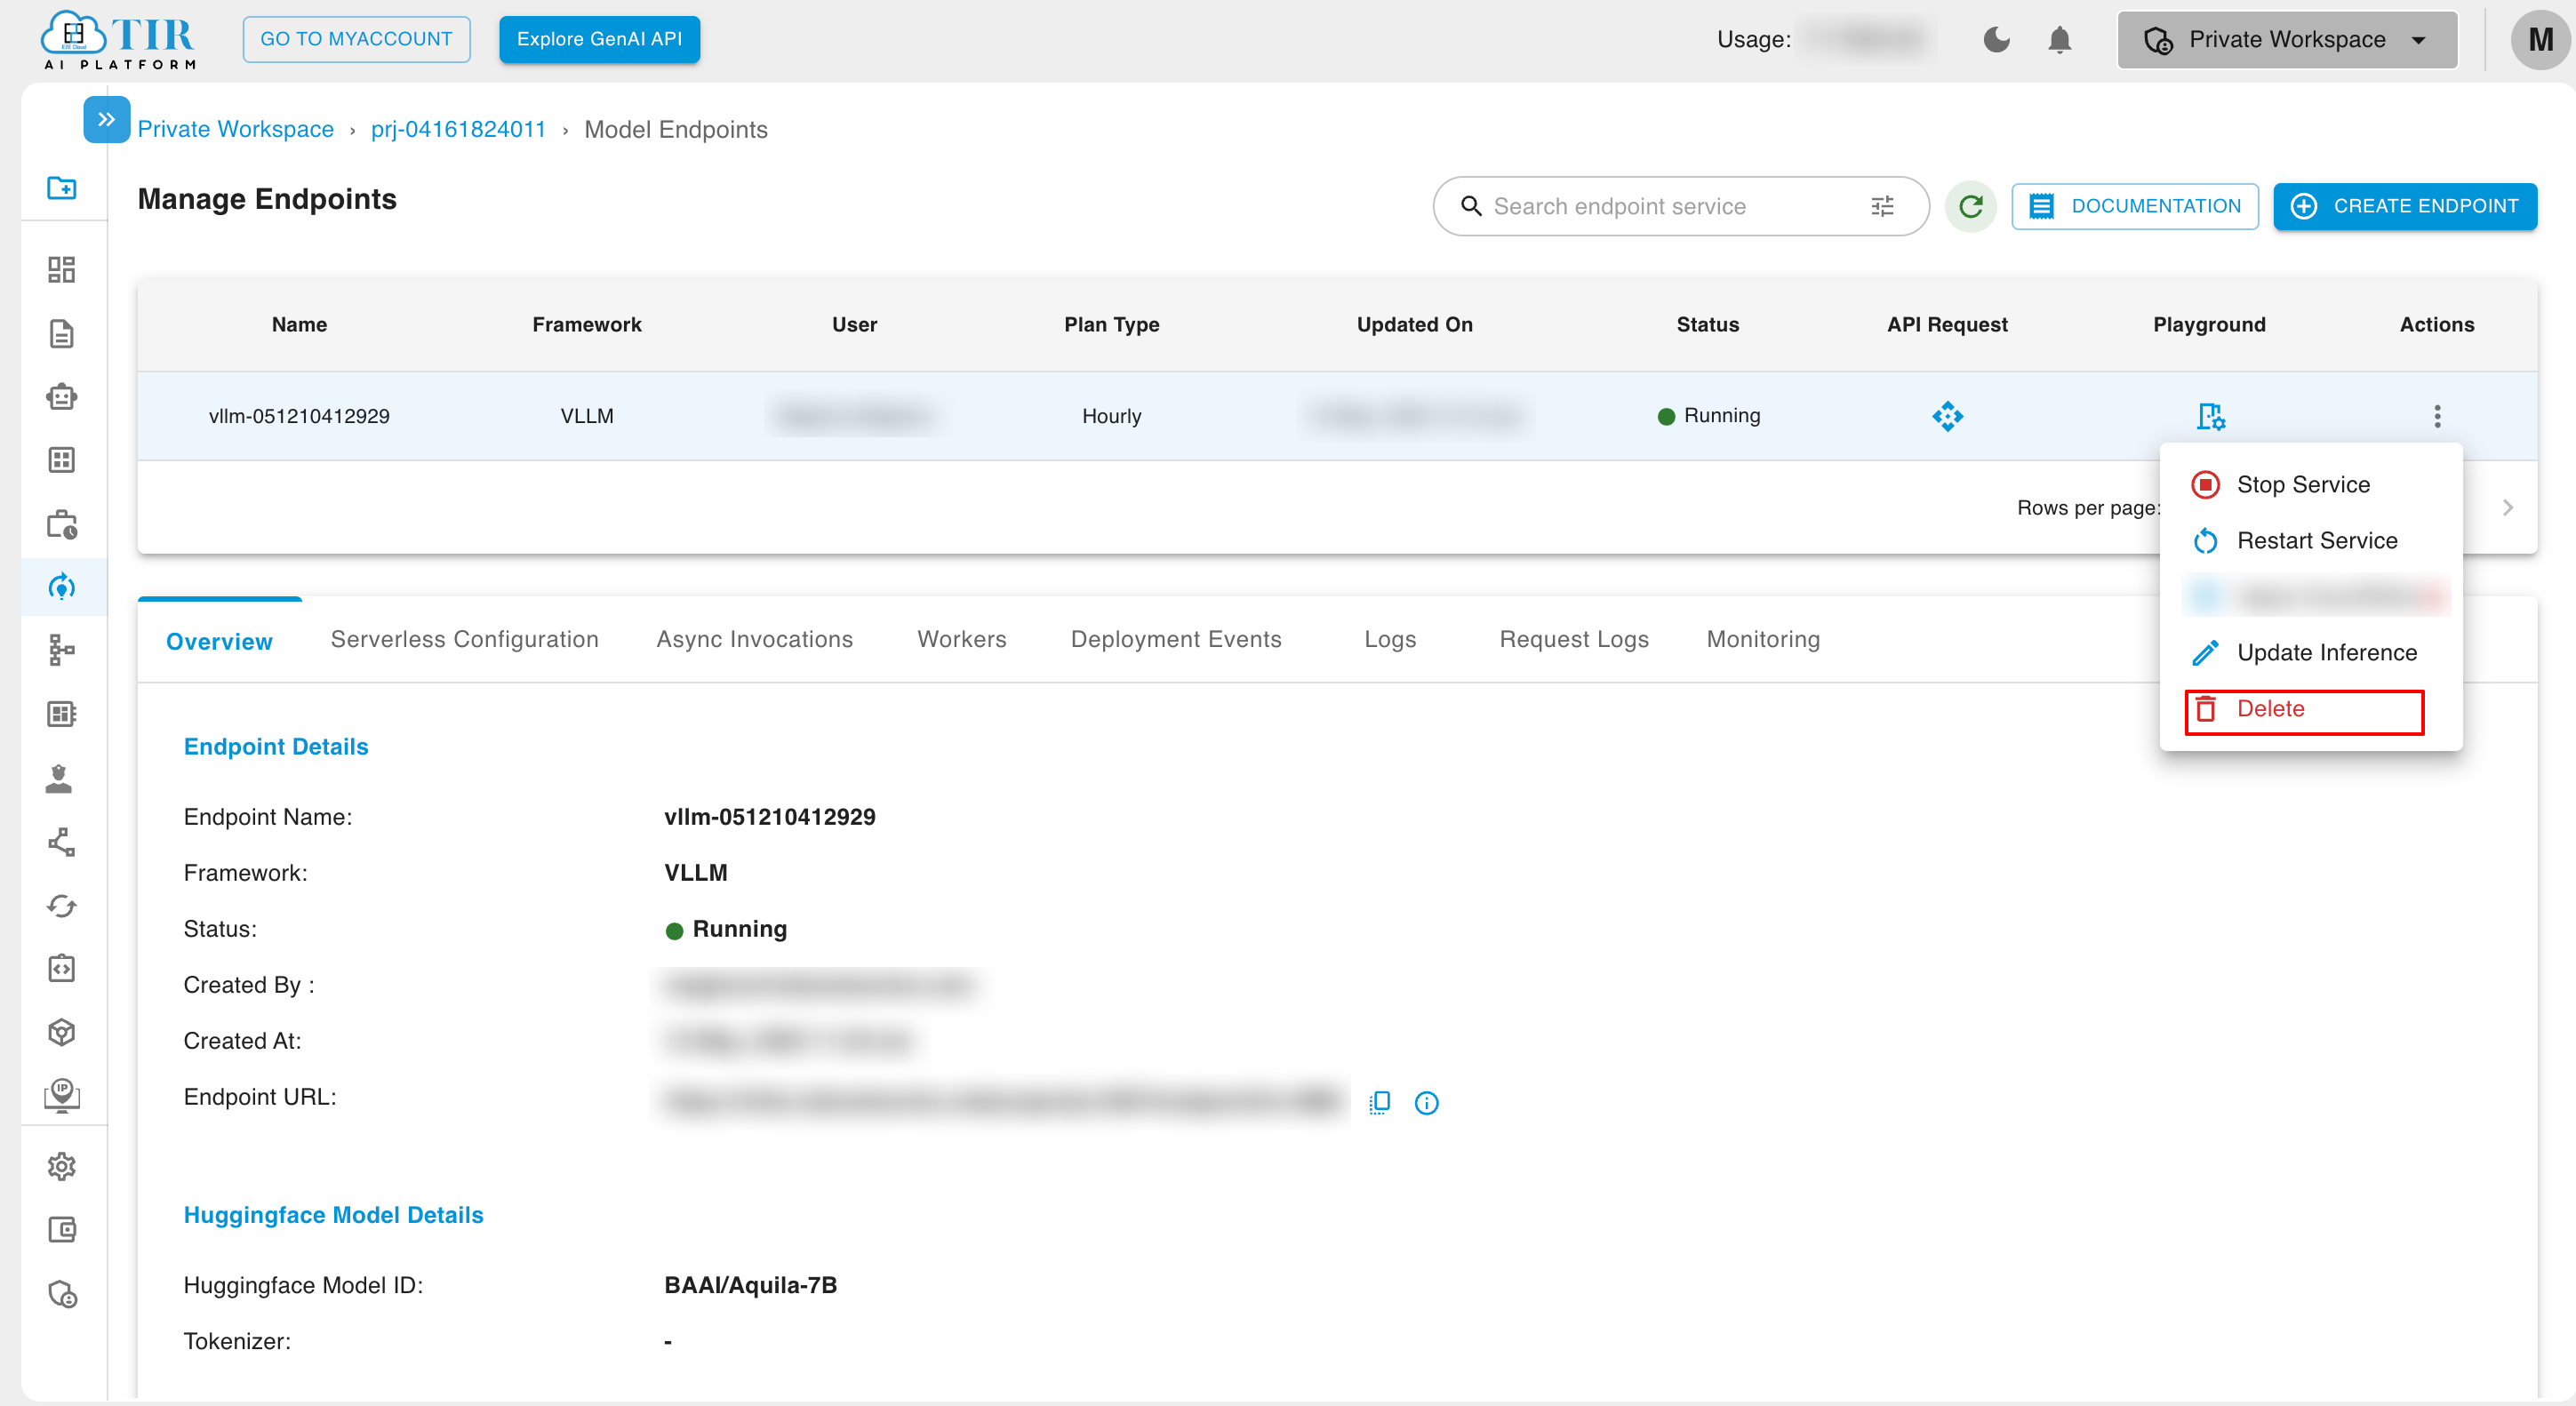
Task: Switch to Deployment Events tab
Action: pyautogui.click(x=1175, y=639)
